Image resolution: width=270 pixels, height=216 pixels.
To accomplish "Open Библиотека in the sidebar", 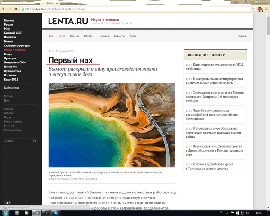I will click(x=12, y=88).
